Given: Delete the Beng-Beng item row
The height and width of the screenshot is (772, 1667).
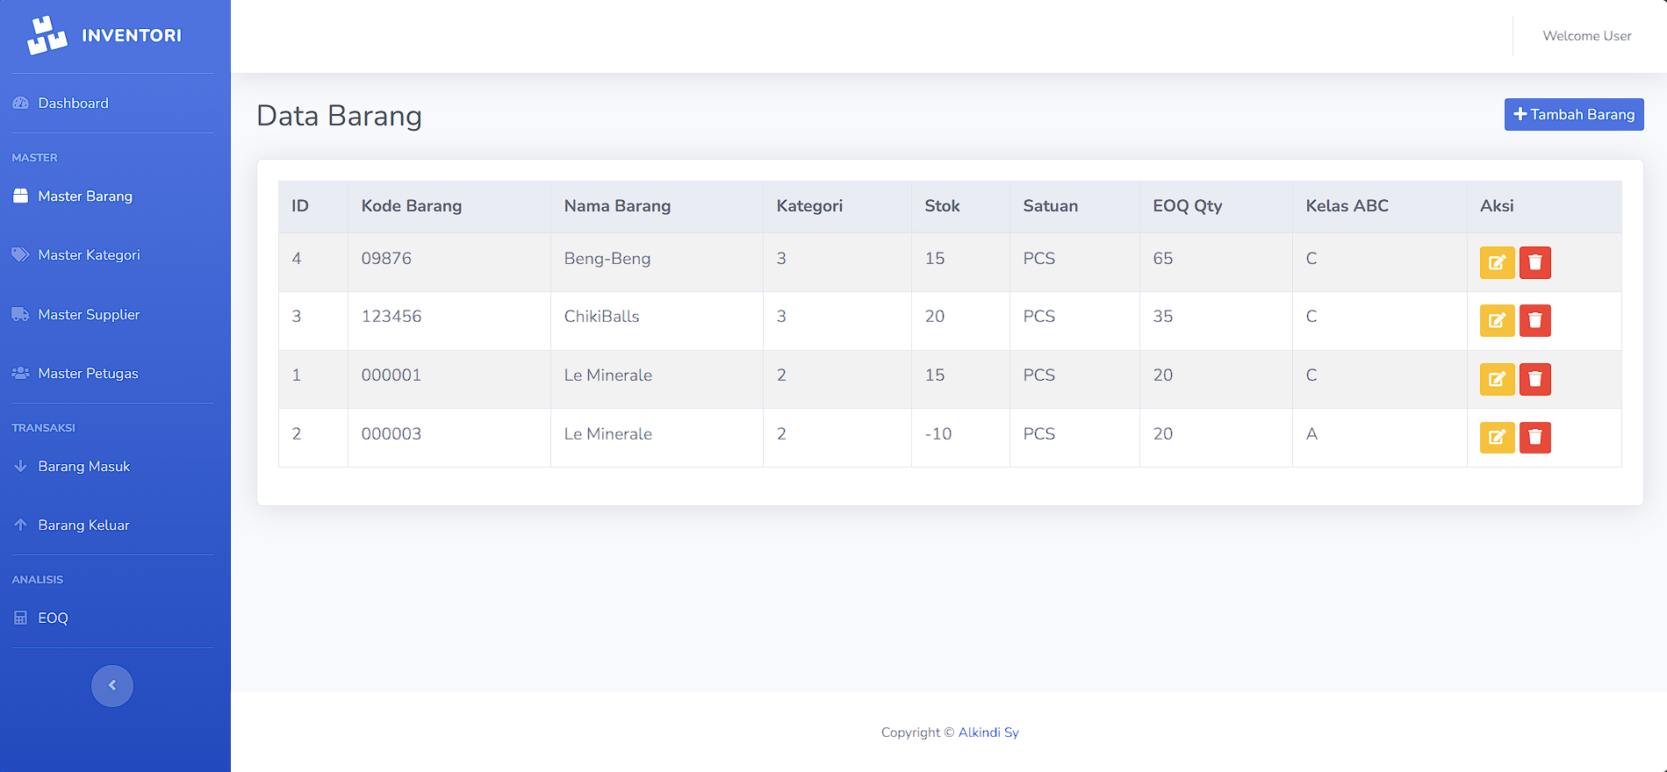Looking at the screenshot, I should coord(1535,262).
